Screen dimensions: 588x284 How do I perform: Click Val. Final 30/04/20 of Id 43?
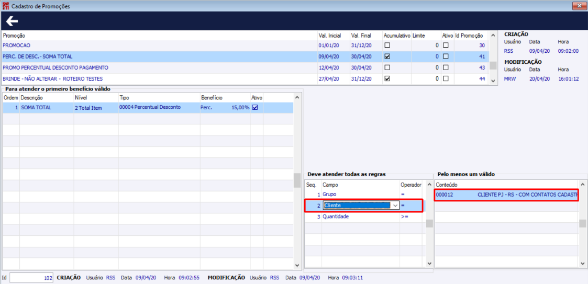(x=361, y=68)
